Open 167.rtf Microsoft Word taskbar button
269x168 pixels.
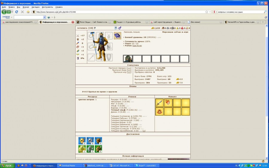[x=121, y=166]
